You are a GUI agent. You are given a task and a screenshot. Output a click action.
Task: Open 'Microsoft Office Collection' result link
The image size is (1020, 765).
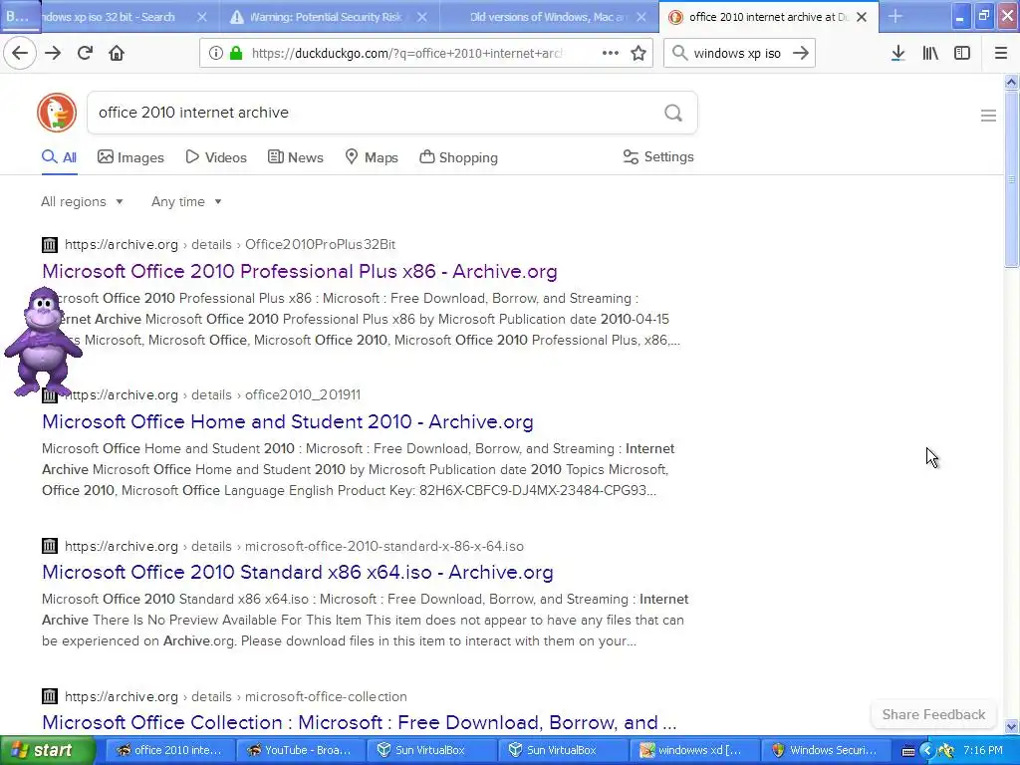pos(359,722)
